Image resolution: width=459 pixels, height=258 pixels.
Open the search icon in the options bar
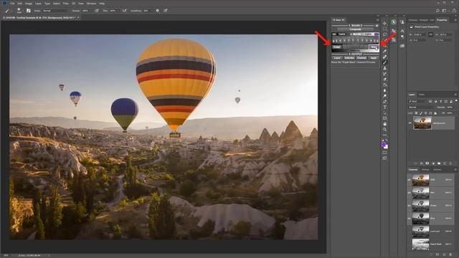click(437, 11)
